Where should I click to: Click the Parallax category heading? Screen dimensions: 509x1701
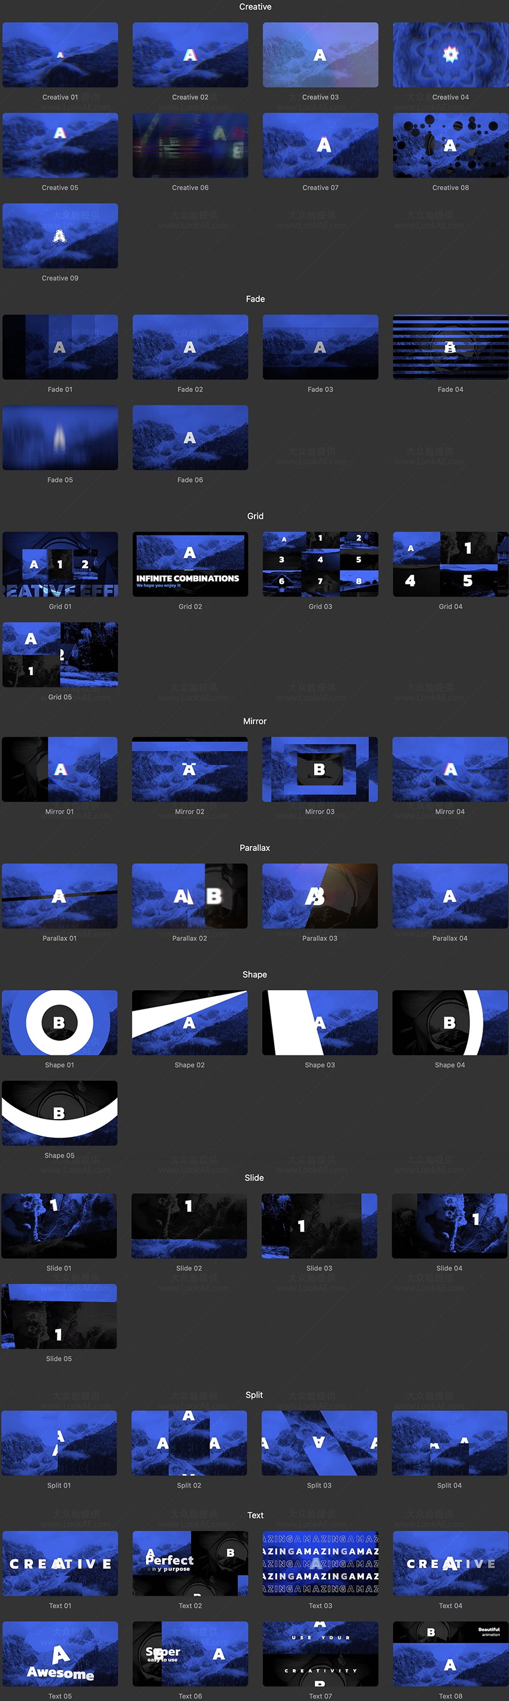pyautogui.click(x=255, y=848)
